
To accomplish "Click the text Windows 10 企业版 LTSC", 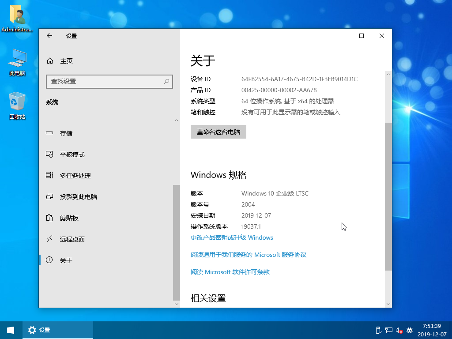I will click(x=275, y=193).
